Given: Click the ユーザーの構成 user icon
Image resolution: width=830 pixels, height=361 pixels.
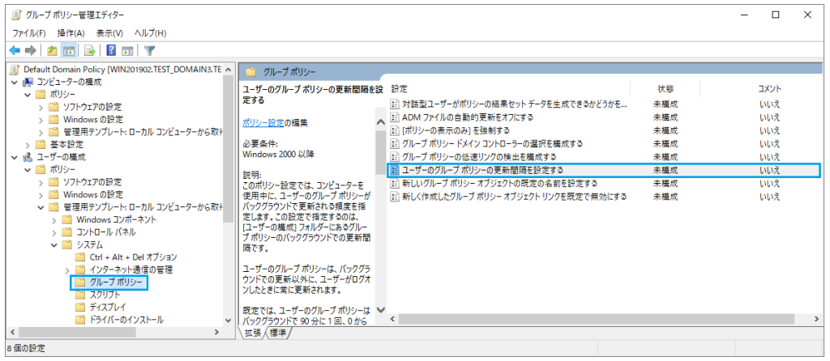Looking at the screenshot, I should (28, 157).
